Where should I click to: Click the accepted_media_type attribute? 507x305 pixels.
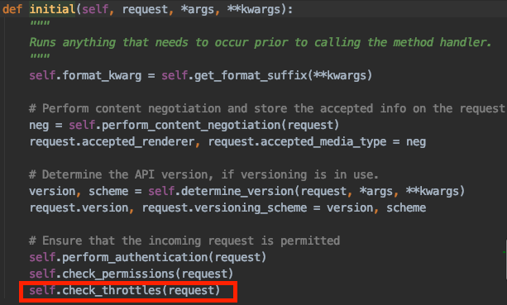point(323,141)
